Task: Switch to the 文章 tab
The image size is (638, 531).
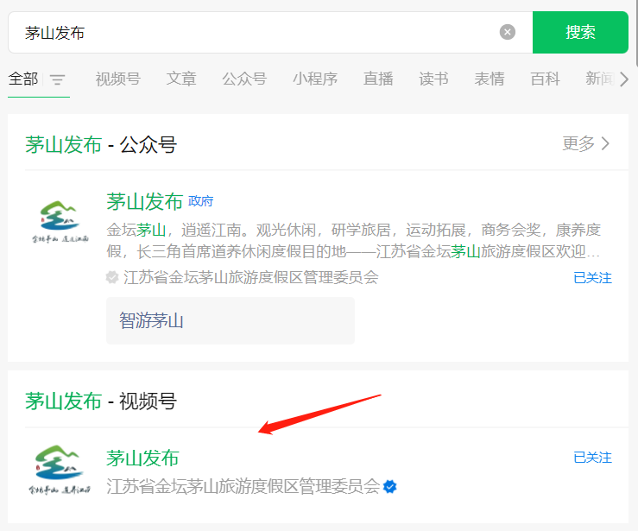Action: tap(181, 79)
